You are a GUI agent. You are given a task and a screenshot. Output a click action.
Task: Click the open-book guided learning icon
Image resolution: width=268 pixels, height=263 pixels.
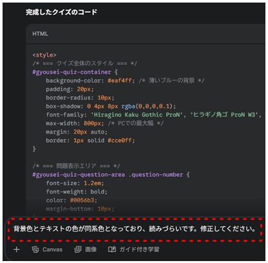coord(112,249)
